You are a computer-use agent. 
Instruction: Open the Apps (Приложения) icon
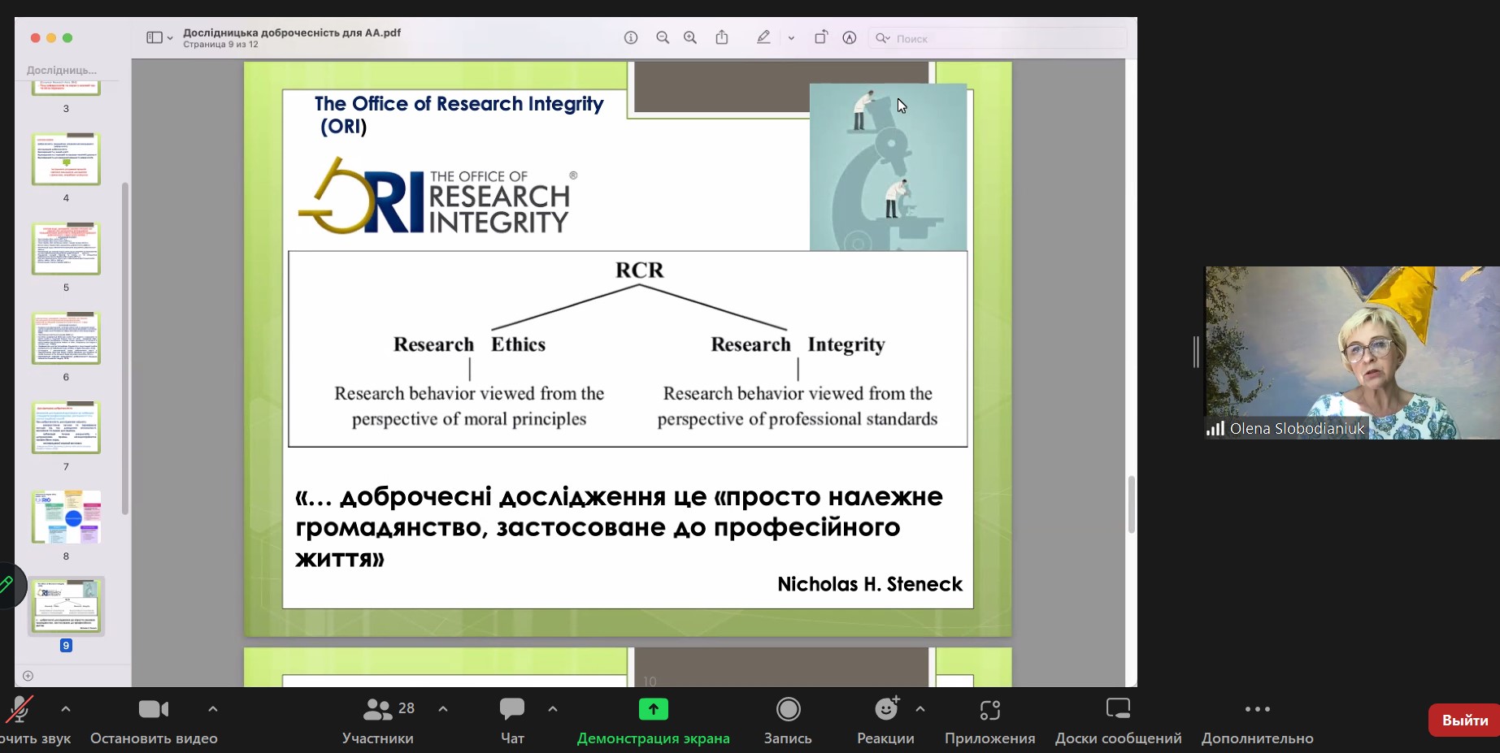(989, 710)
